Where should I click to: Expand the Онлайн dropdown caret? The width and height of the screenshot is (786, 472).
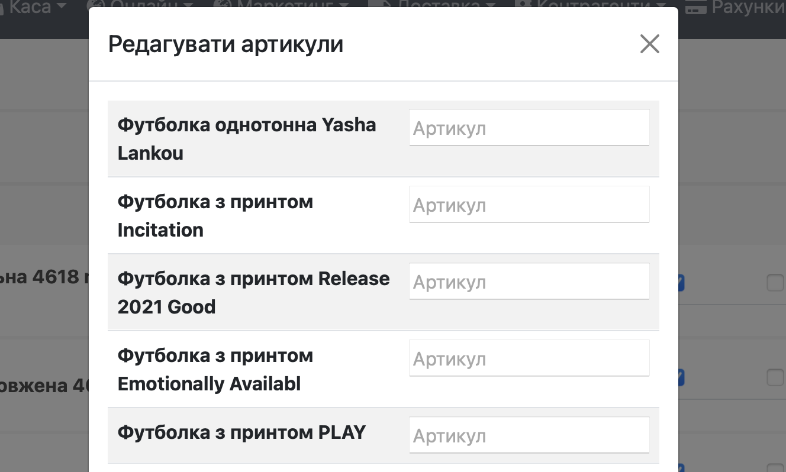click(x=188, y=6)
